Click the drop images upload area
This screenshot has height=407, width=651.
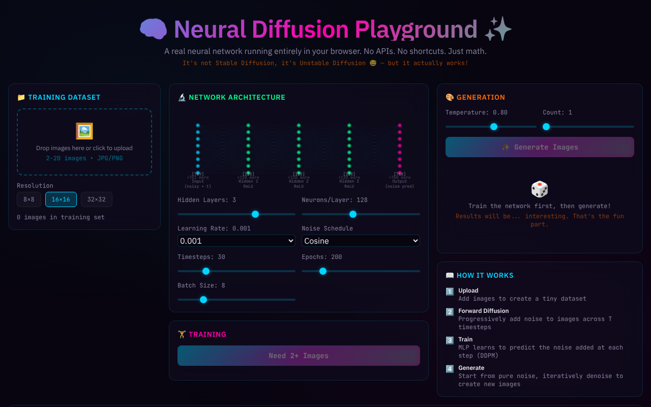84,142
